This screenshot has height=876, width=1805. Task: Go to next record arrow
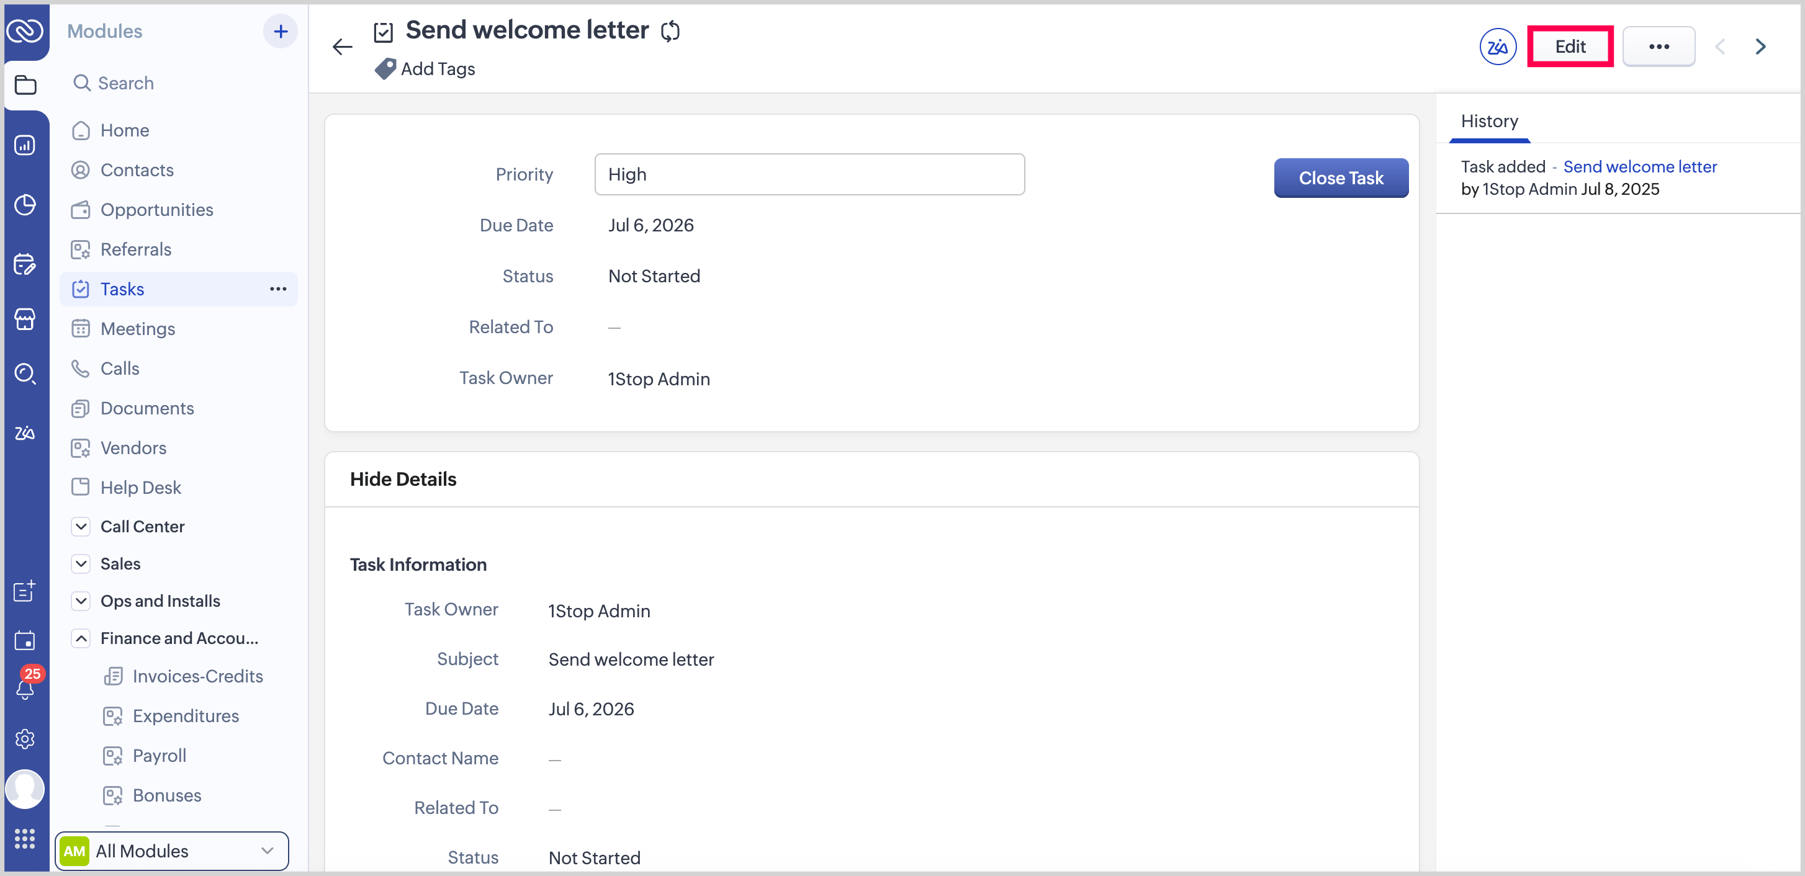tap(1760, 47)
